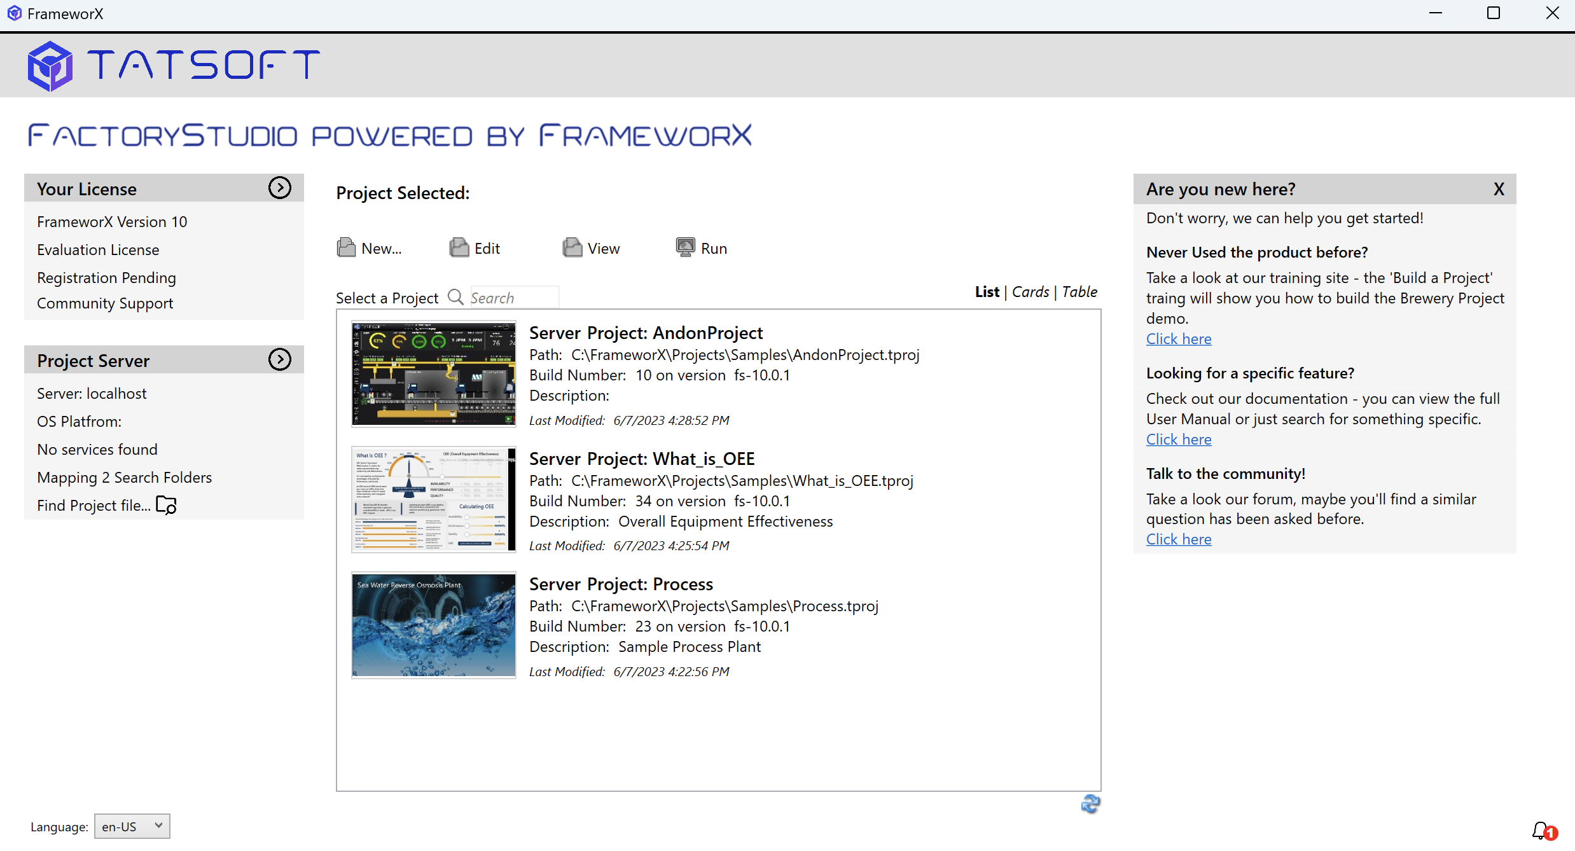Image resolution: width=1575 pixels, height=851 pixels.
Task: Select the AndonProject thumbnail
Action: [x=434, y=374]
